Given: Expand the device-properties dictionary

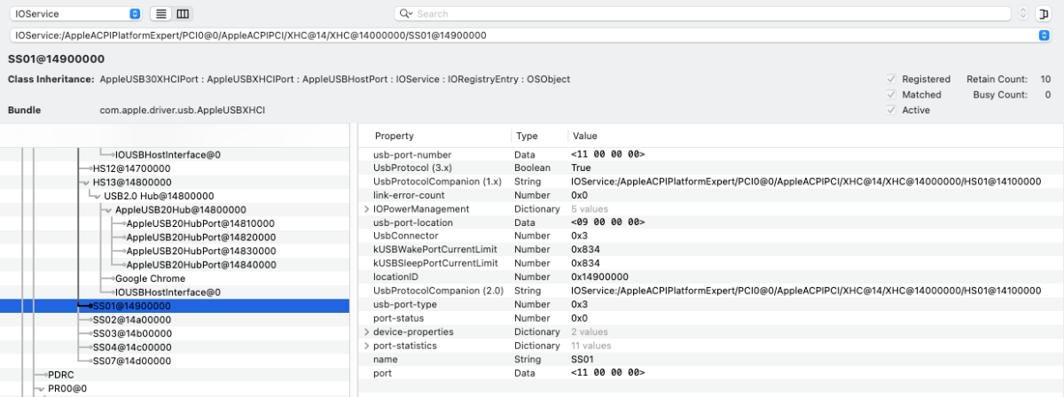Looking at the screenshot, I should (366, 332).
